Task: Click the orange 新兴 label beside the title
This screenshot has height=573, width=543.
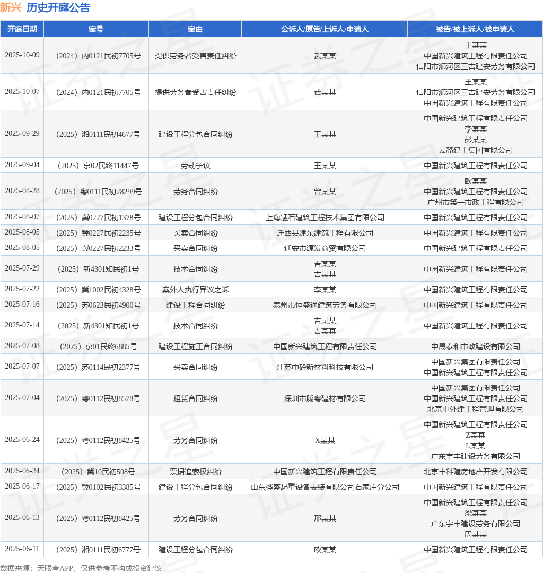Action: point(11,7)
